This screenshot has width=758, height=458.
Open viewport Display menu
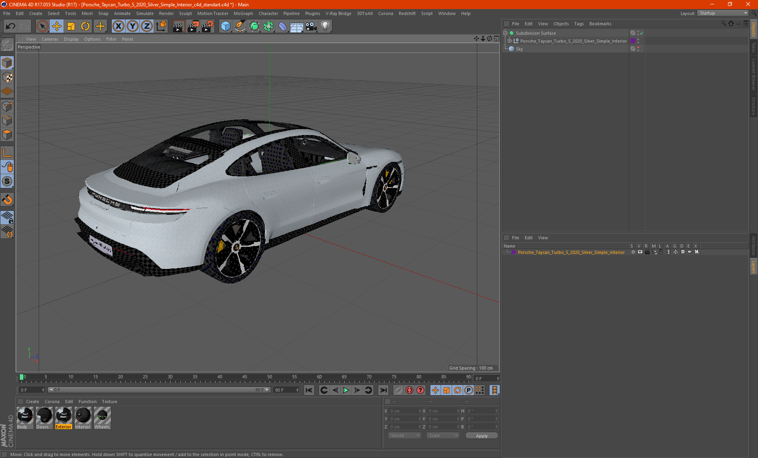pyautogui.click(x=71, y=39)
